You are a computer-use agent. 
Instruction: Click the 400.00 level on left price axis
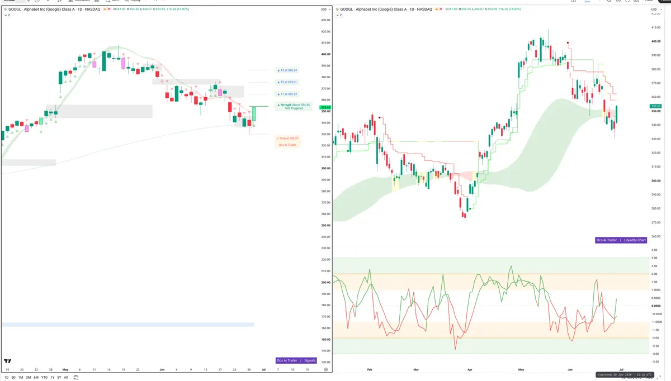click(x=325, y=54)
